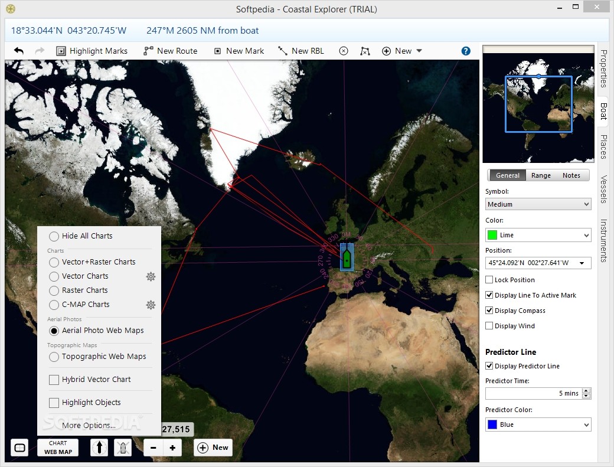Click the CHART WEB MAP button
Viewport: 614px width, 467px height.
58,448
